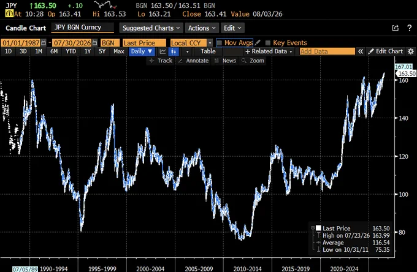
Task: Click the pencil icon next to Mov Avgs
Action: (257, 43)
